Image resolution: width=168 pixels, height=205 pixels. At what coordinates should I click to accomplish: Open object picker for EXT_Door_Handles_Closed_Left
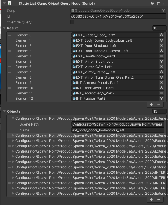click(x=162, y=51)
